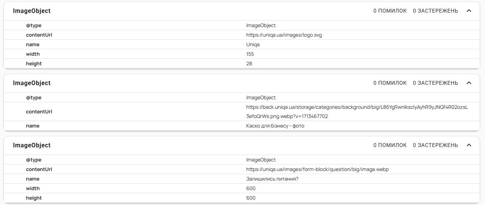Click ImageObject heading above the Uniqa logo entry
This screenshot has height=205, width=485.
coord(32,11)
